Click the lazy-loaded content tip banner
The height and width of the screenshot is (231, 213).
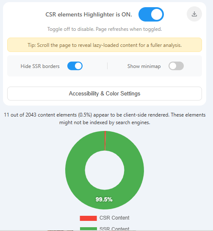[x=105, y=45]
